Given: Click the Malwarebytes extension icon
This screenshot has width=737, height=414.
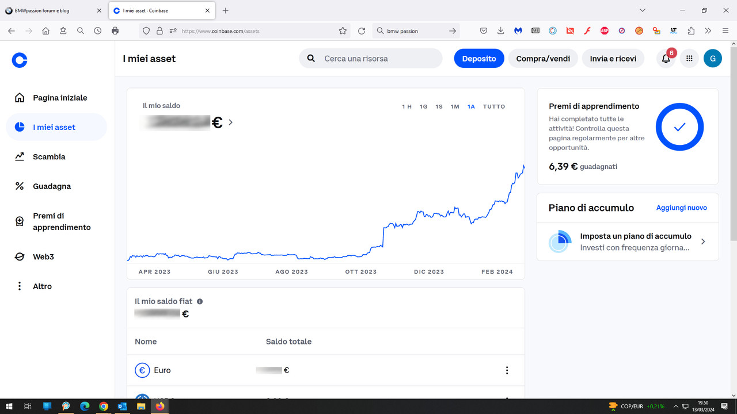Looking at the screenshot, I should coord(518,31).
